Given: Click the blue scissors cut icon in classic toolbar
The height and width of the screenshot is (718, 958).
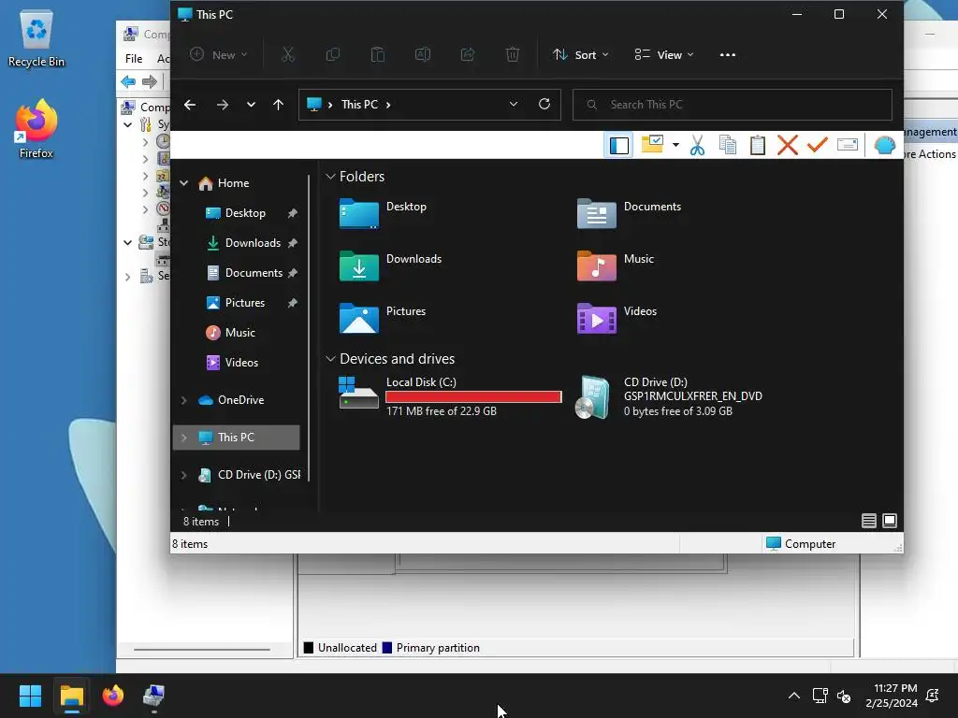Looking at the screenshot, I should pos(697,145).
